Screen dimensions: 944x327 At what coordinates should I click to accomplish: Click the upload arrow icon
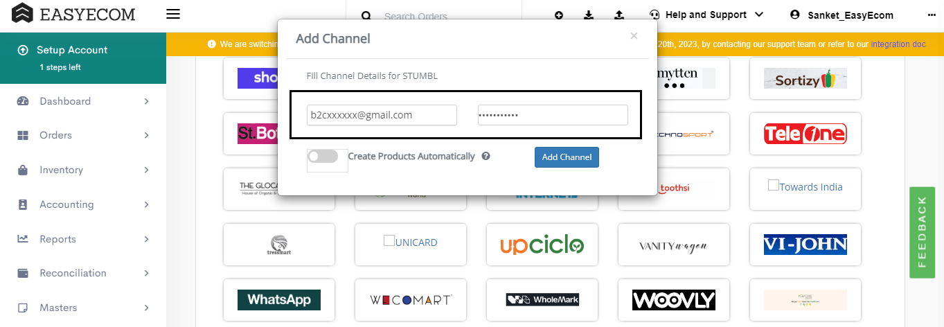coord(618,15)
